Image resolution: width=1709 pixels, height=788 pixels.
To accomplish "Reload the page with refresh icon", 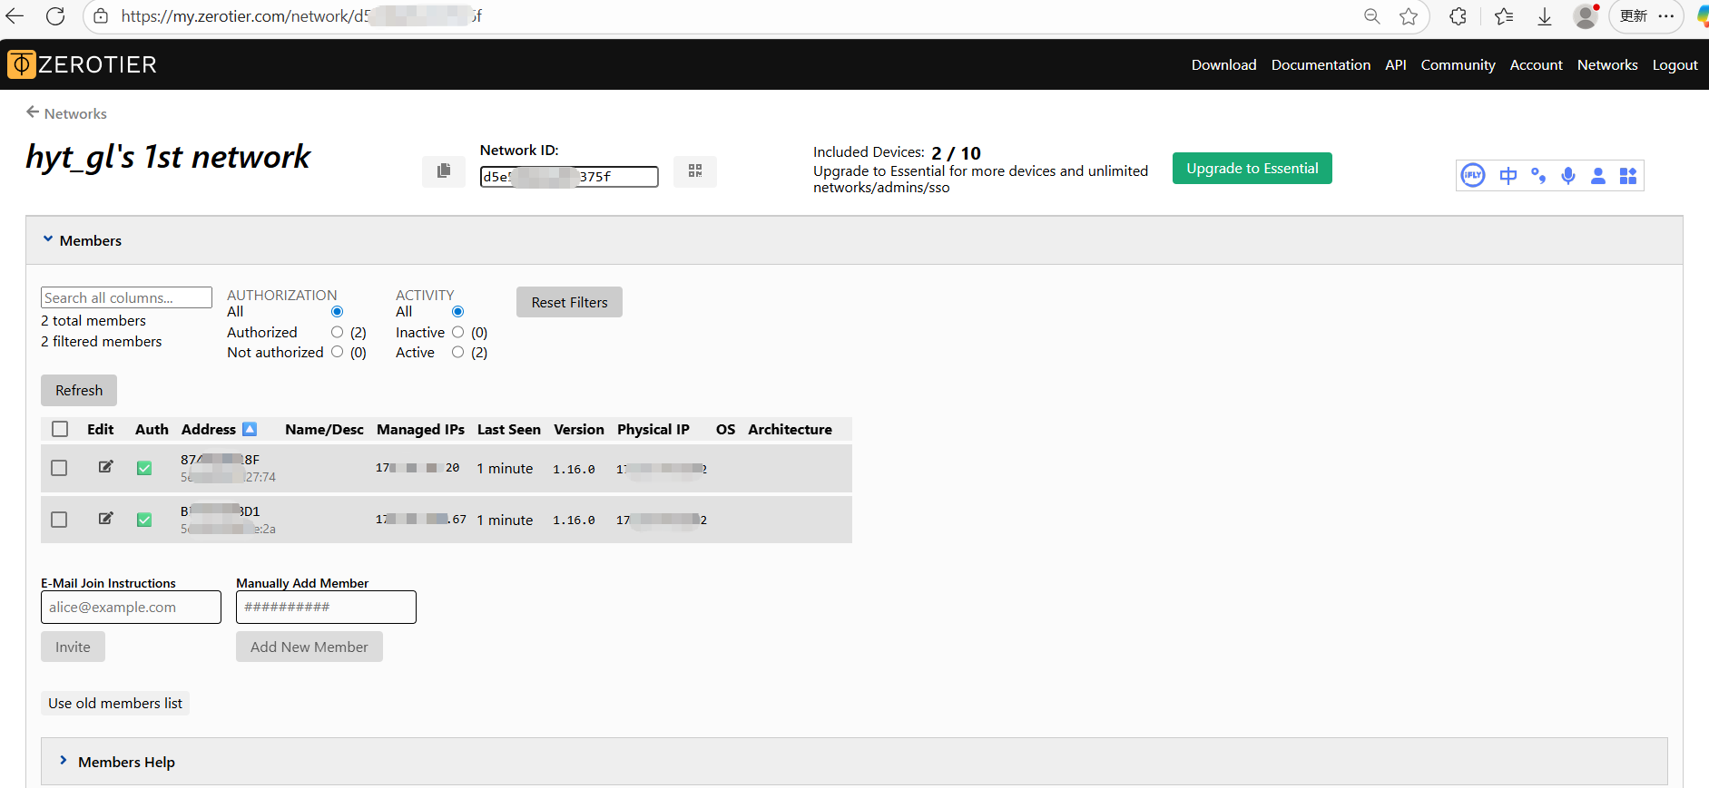I will (55, 16).
